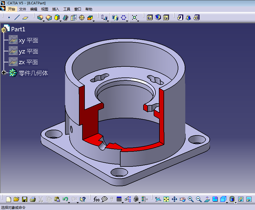Viewport: 255px width, 210px height.
Task: Click the Fly mode airplane icon
Action: pos(158,199)
